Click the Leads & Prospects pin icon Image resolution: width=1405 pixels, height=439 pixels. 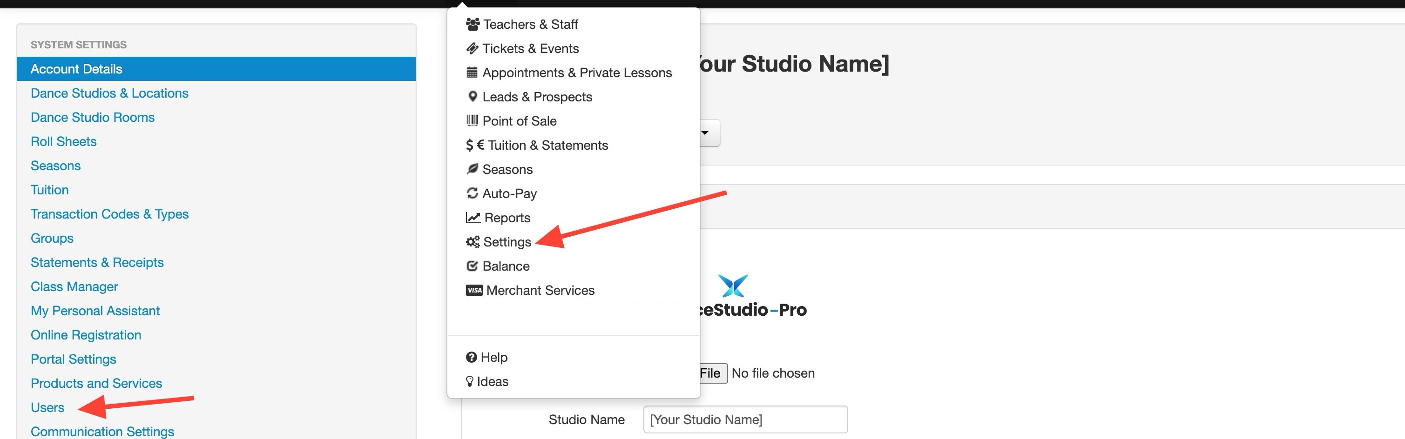473,96
